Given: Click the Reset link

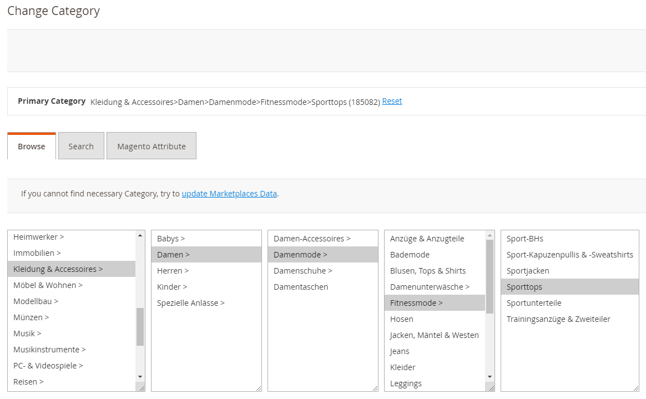Looking at the screenshot, I should (392, 101).
